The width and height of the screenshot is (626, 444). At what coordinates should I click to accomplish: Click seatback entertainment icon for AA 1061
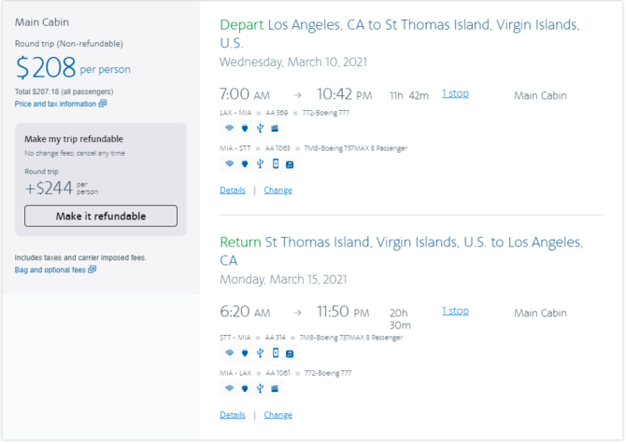tap(275, 389)
